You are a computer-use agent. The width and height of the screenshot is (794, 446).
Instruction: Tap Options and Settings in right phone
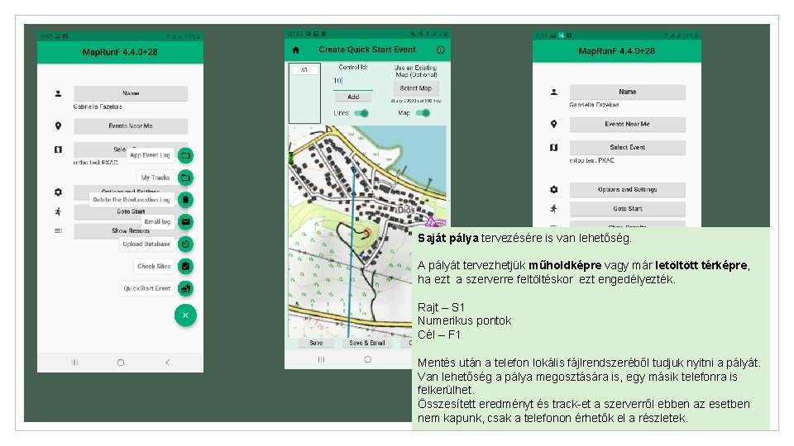point(628,190)
